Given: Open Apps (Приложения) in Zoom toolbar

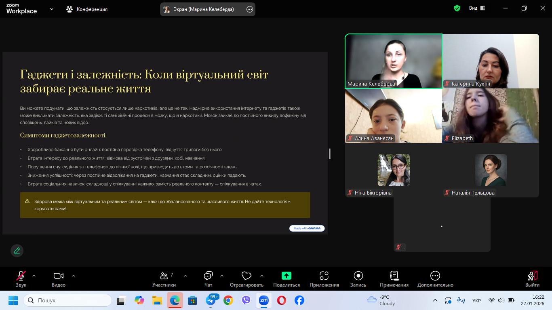Looking at the screenshot, I should (324, 276).
